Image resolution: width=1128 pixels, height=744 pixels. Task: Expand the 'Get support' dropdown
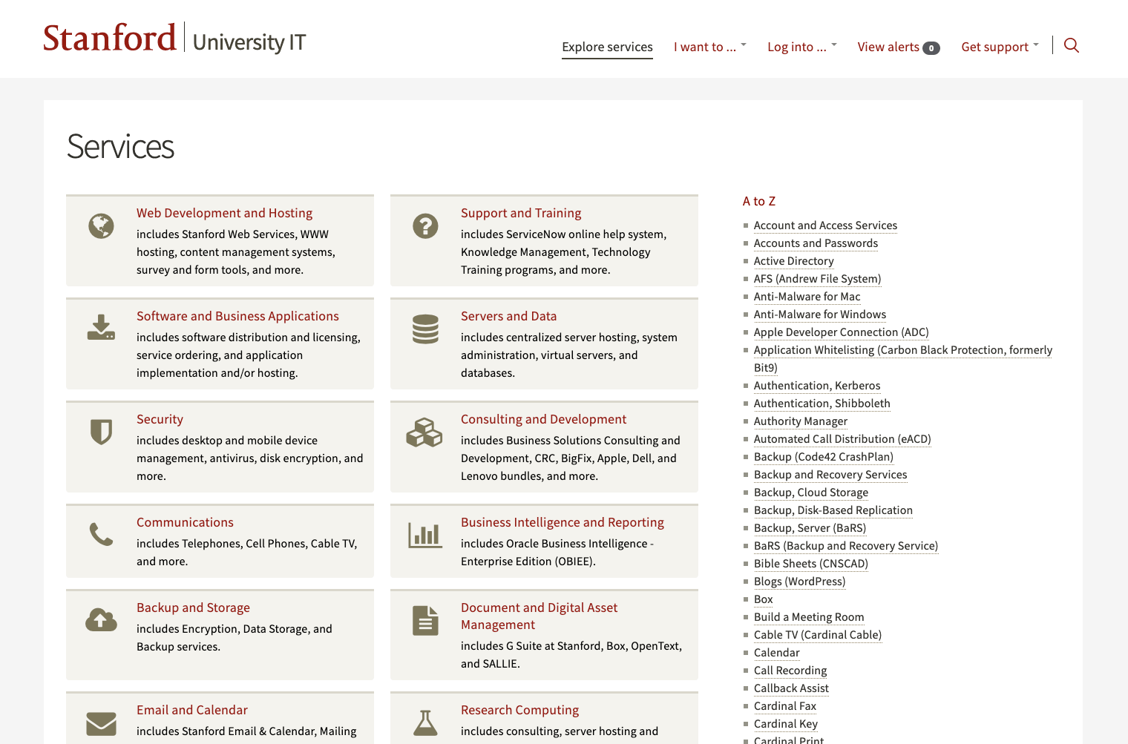(999, 46)
